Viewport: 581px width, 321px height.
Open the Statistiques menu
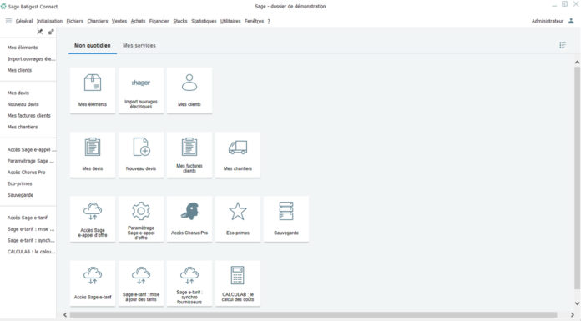(x=204, y=21)
